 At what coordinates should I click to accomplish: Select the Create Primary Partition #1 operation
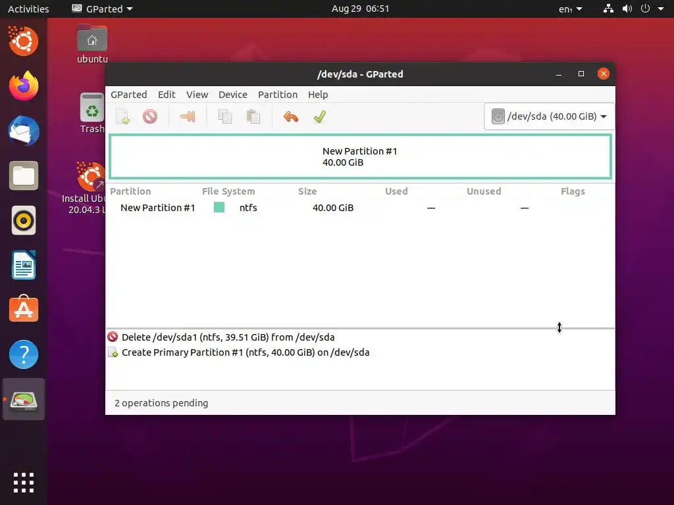(360, 352)
